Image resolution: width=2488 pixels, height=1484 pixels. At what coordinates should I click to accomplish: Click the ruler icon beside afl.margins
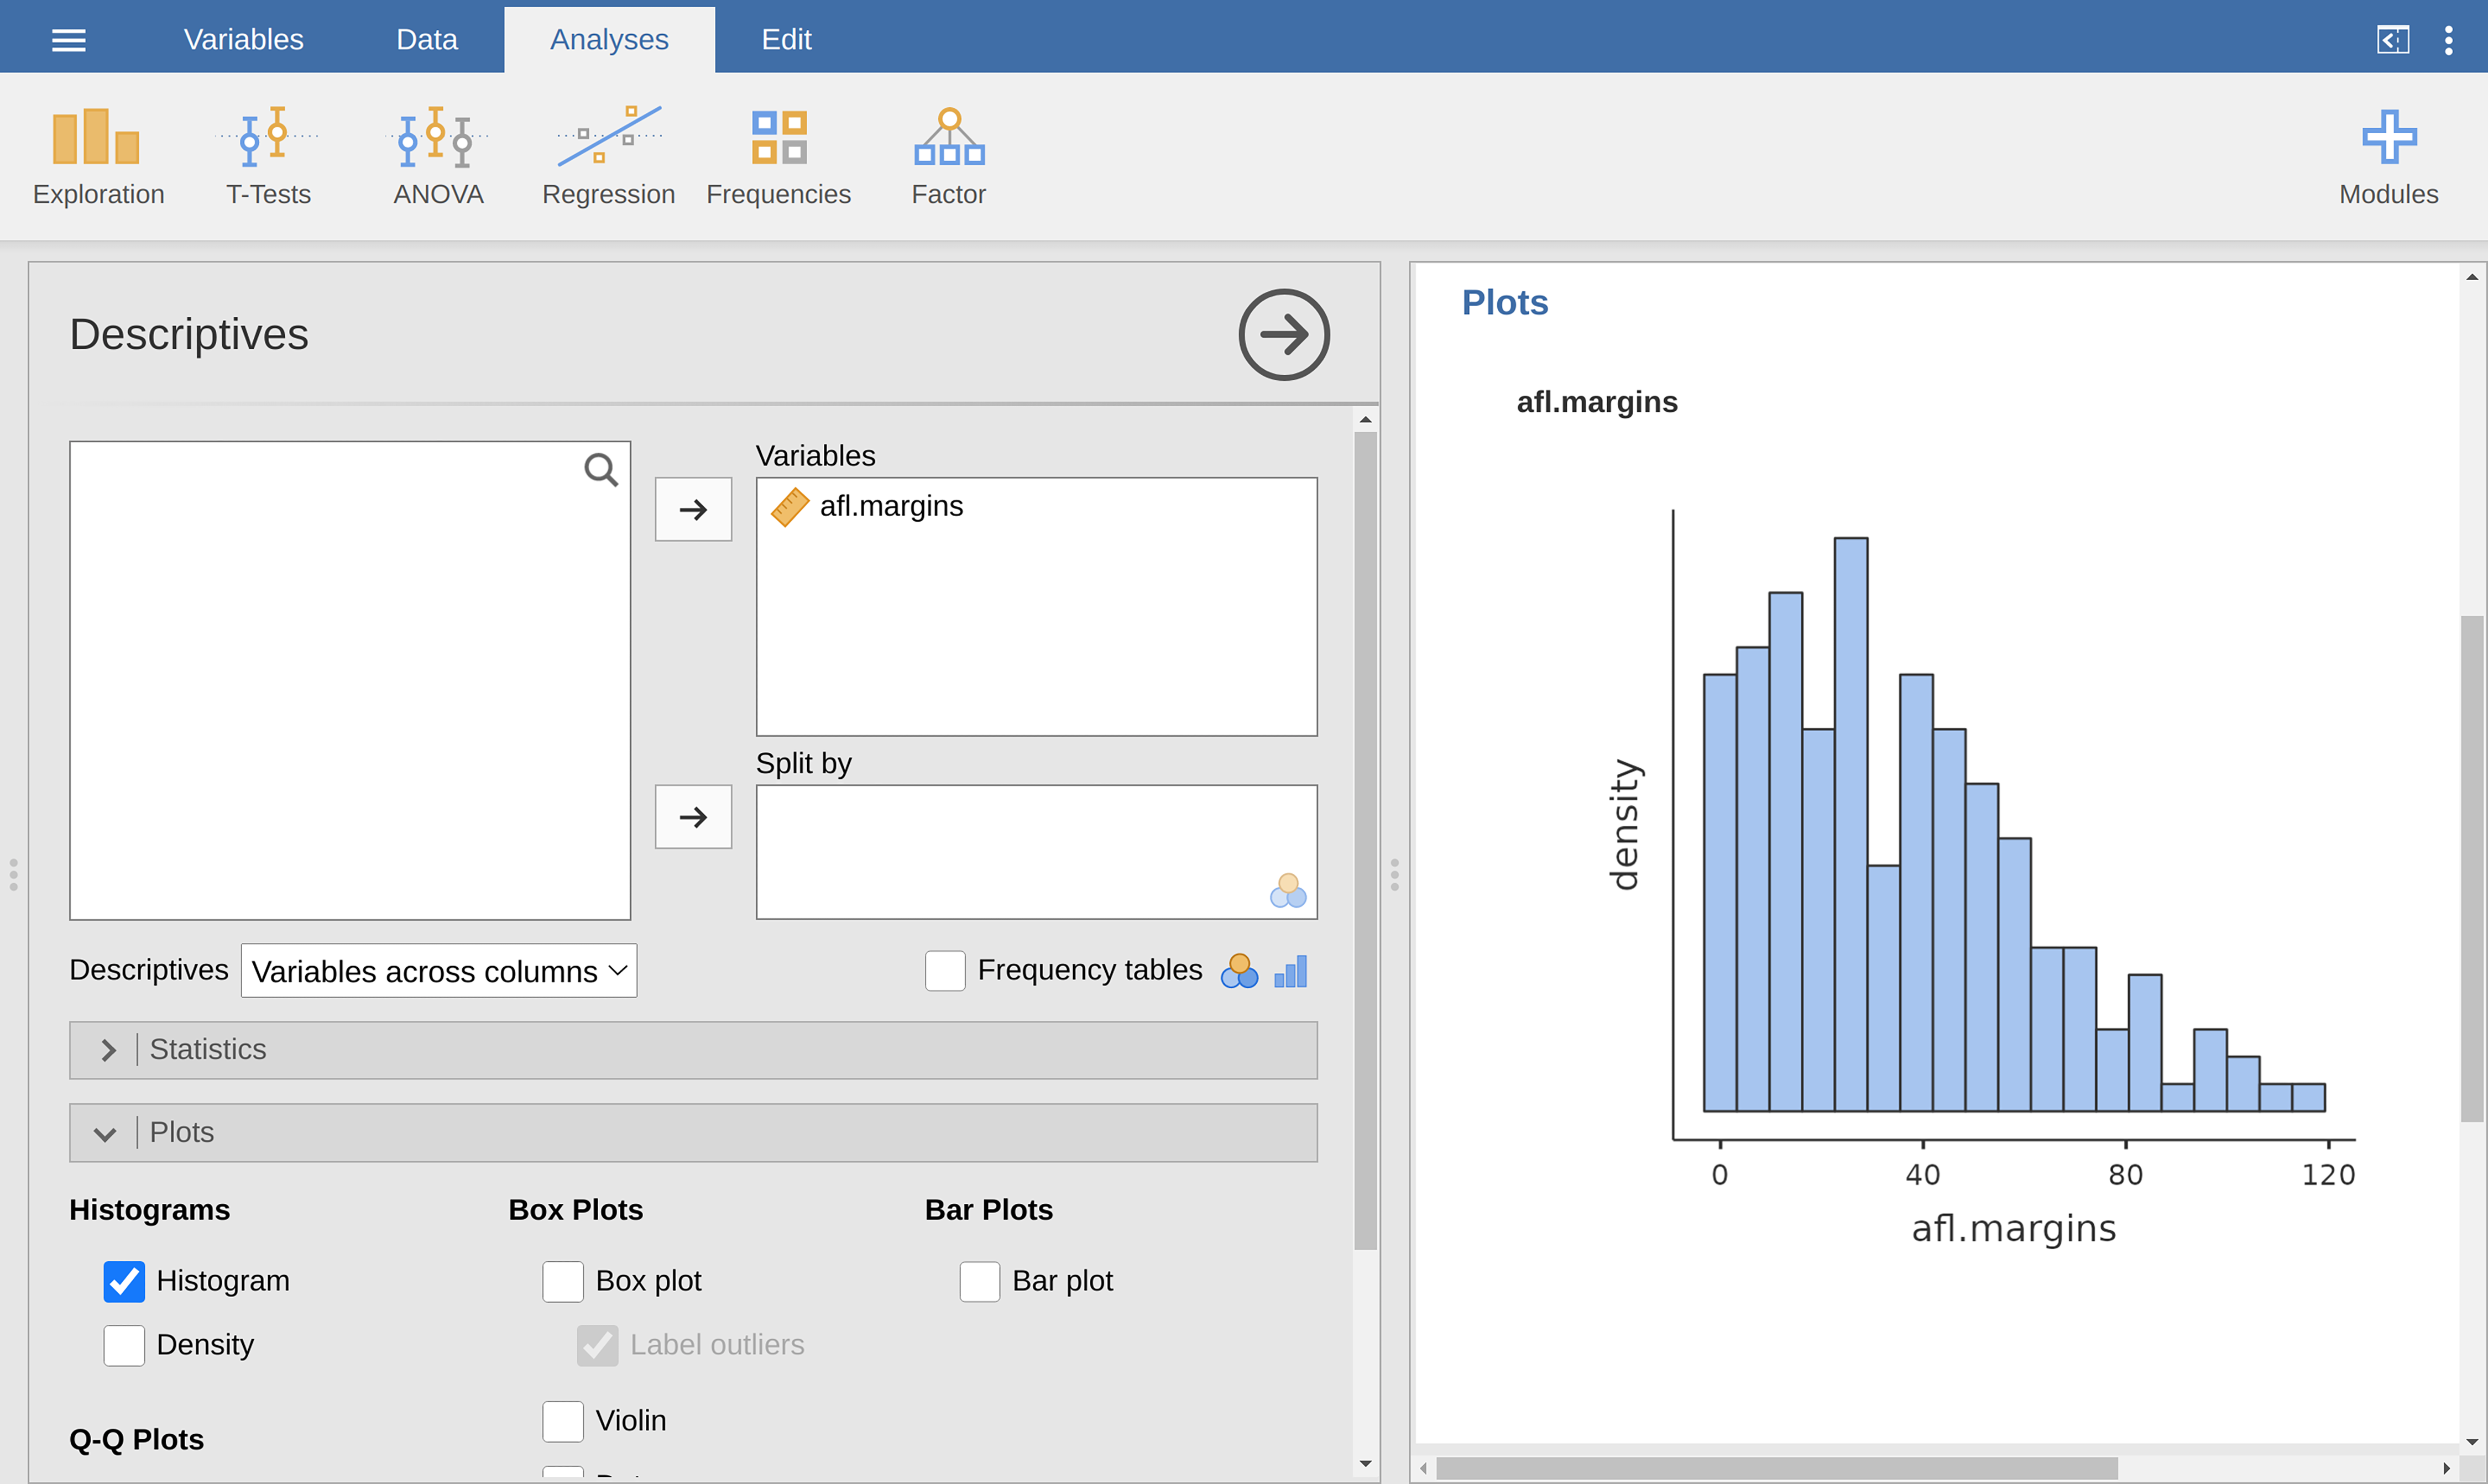790,507
